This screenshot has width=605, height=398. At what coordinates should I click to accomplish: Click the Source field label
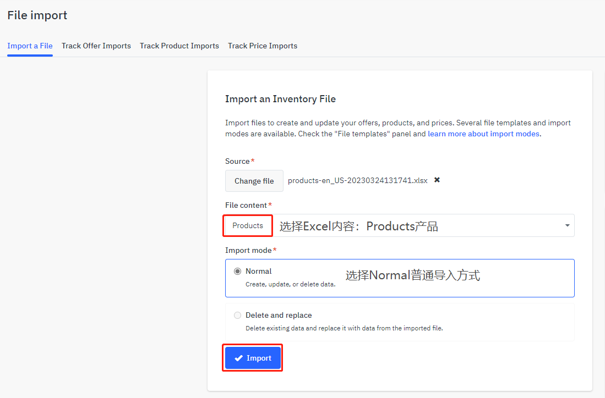[237, 161]
